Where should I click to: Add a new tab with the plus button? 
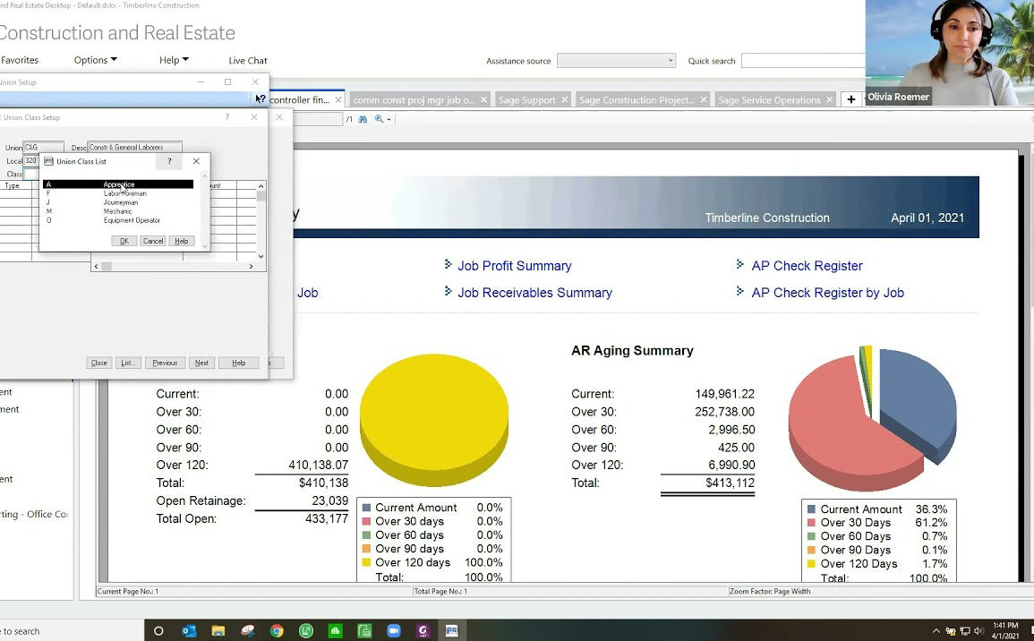click(x=851, y=99)
